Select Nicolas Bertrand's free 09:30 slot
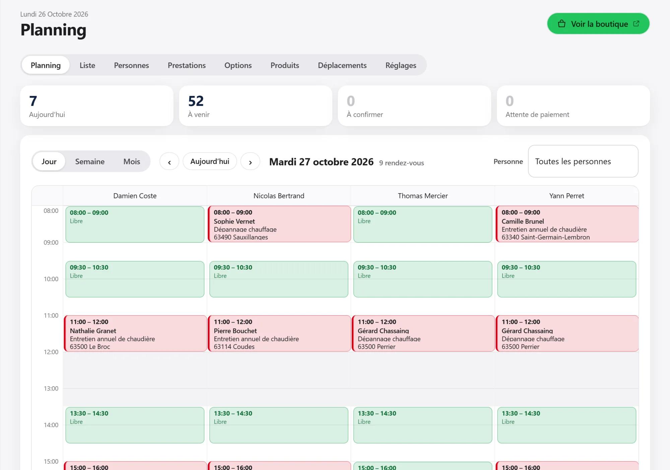Viewport: 670px width, 470px height. click(x=279, y=279)
